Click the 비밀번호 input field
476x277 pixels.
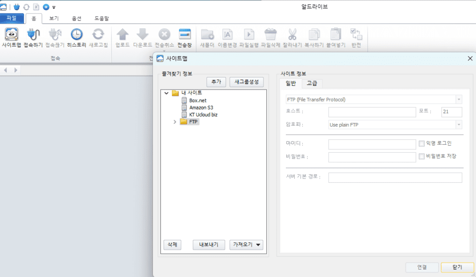point(372,157)
